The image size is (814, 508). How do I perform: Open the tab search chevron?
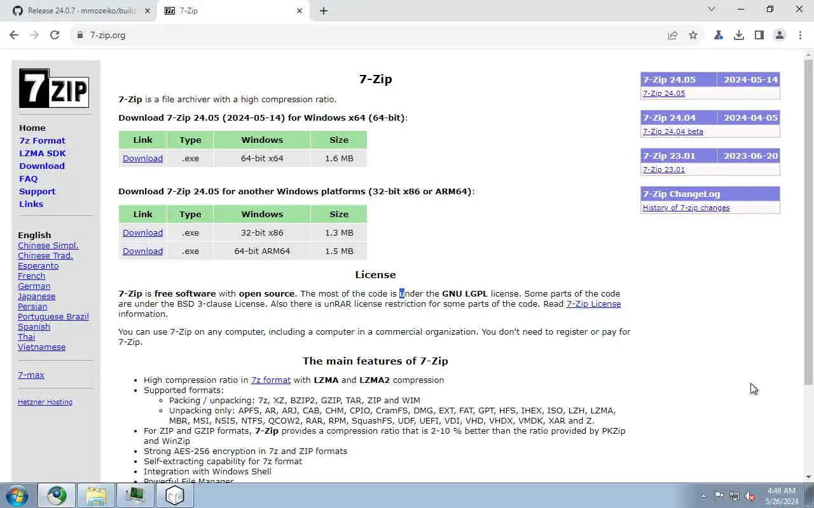click(712, 9)
